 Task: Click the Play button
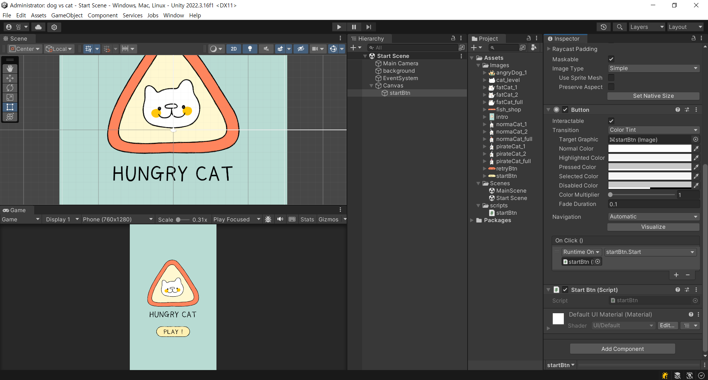[x=339, y=27]
